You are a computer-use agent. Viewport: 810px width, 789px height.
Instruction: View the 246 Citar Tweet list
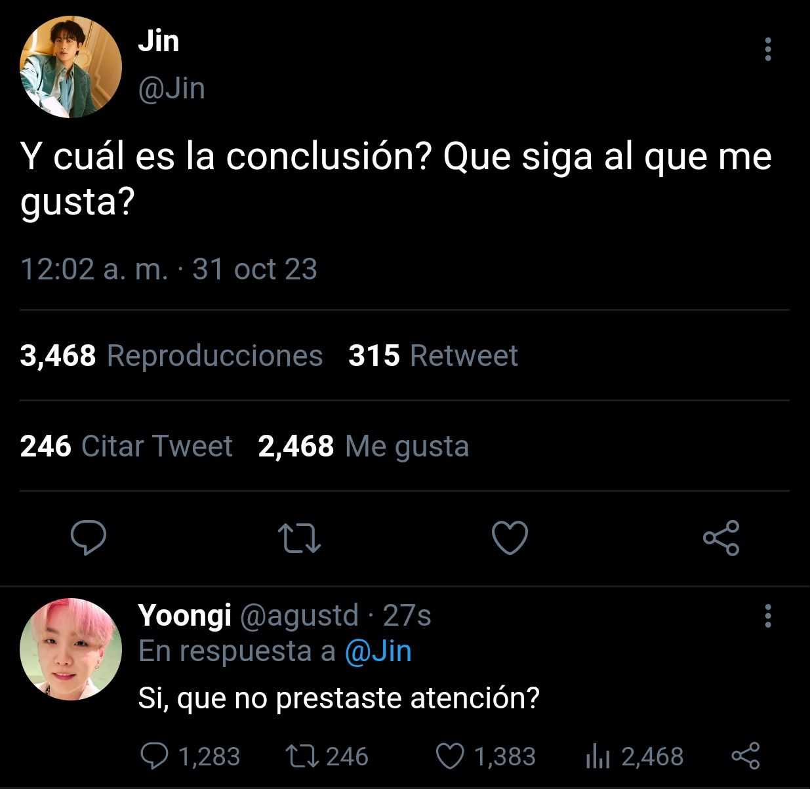pyautogui.click(x=126, y=446)
